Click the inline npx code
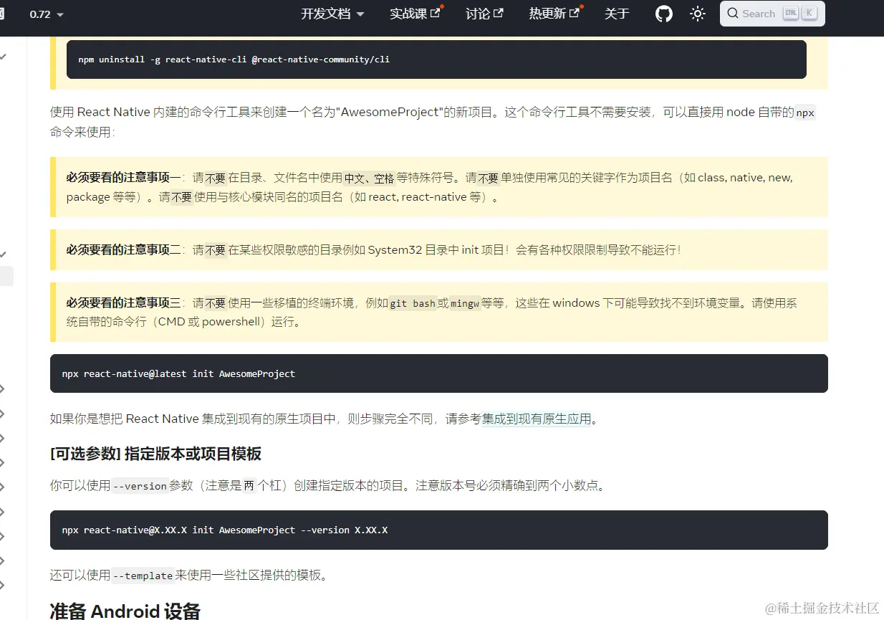Viewport: 884px width, 620px height. [805, 113]
